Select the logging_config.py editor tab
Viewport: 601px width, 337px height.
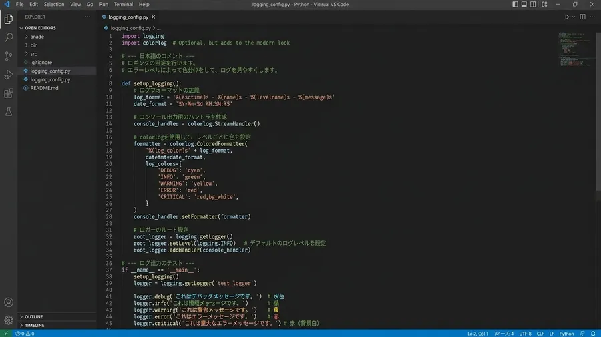tap(128, 17)
